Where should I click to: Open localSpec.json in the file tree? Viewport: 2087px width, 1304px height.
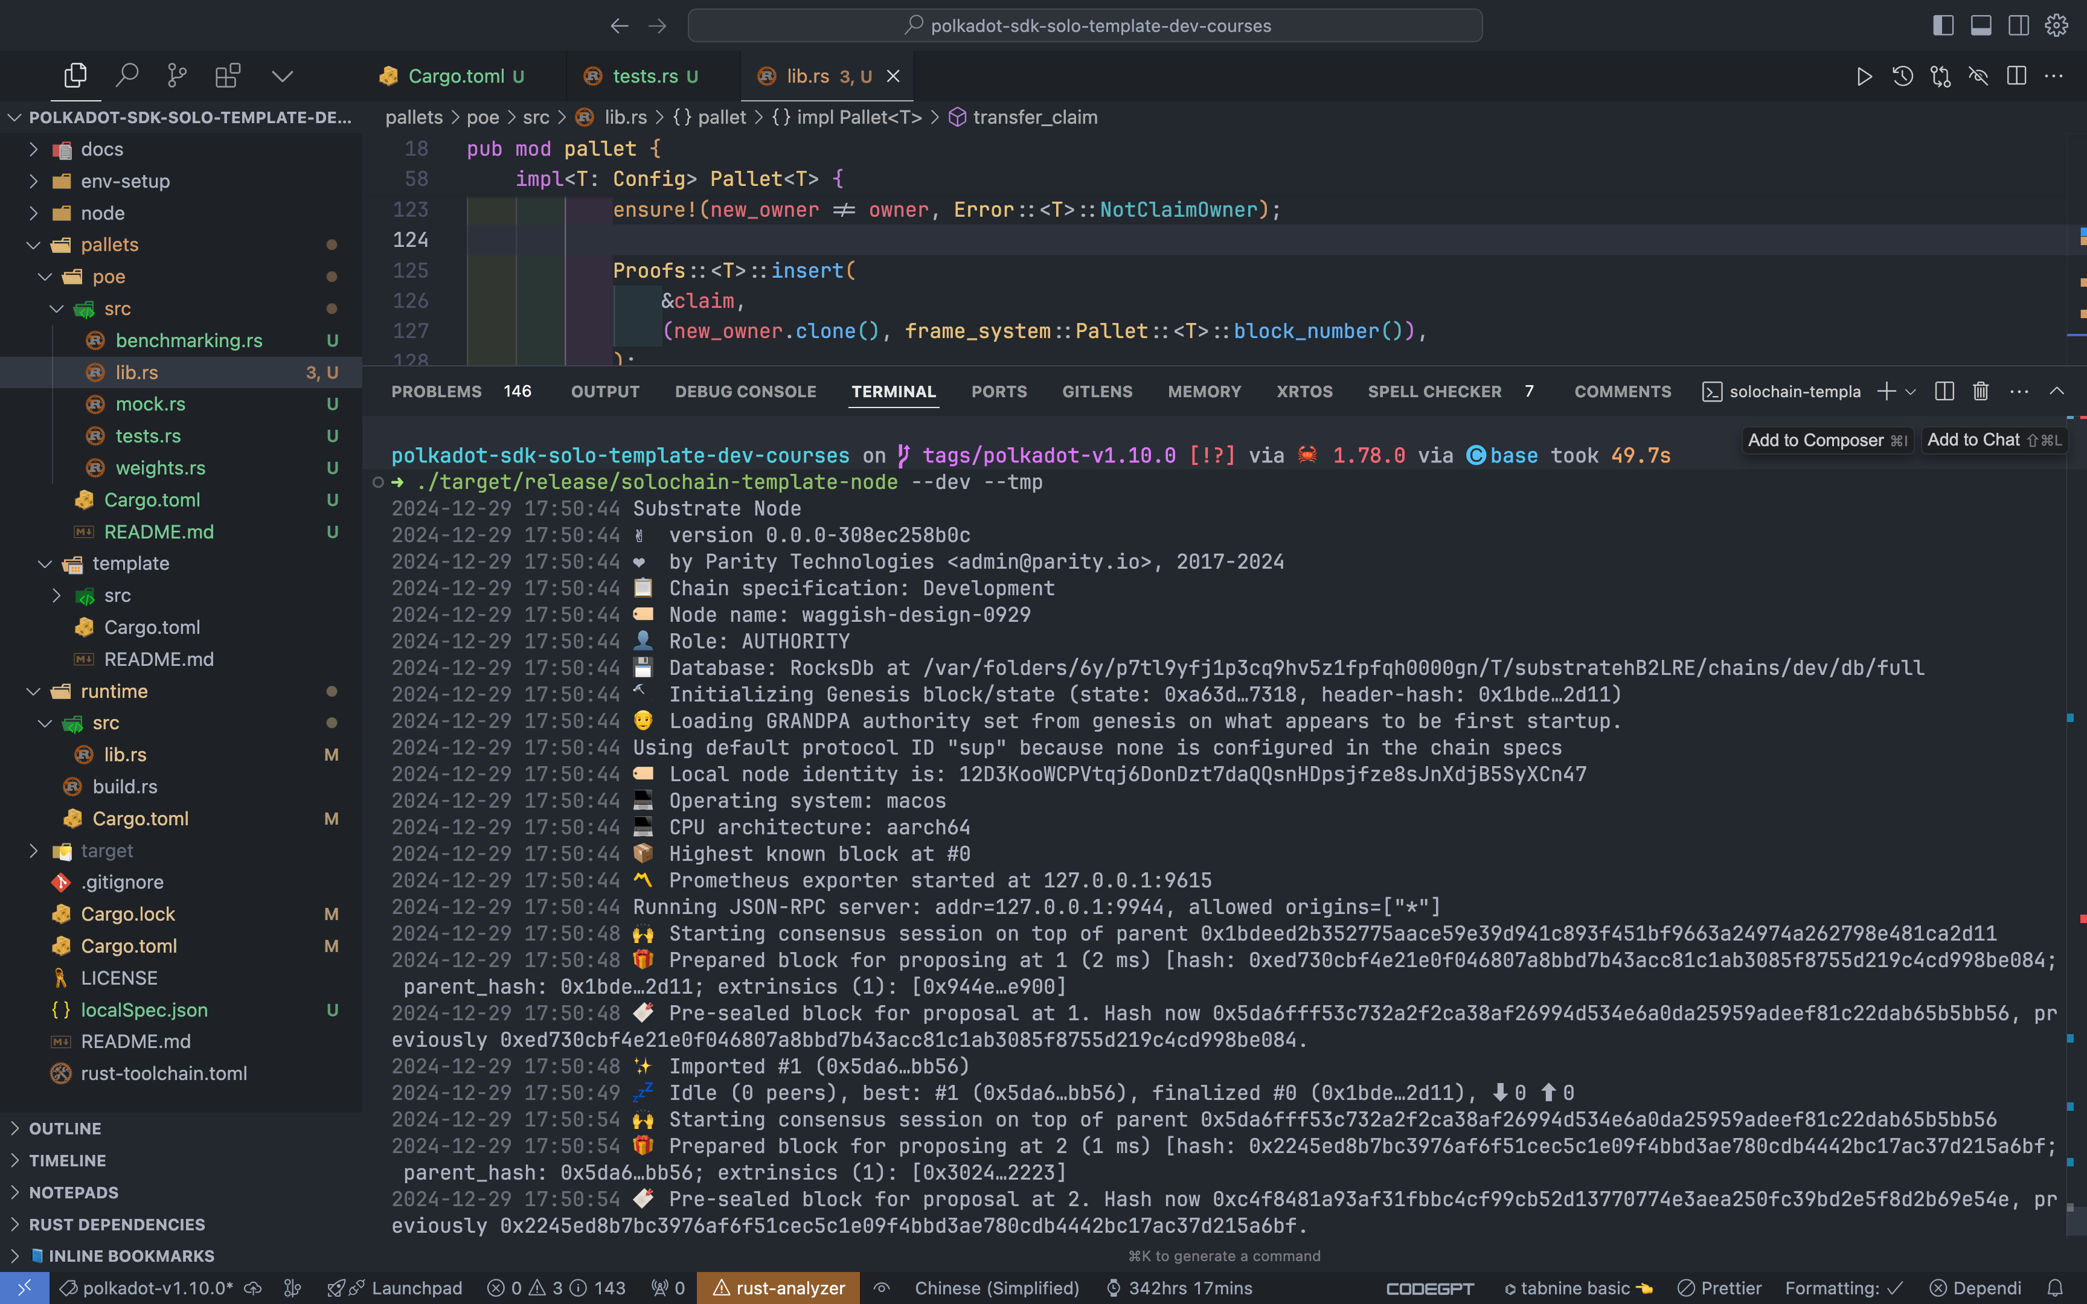pyautogui.click(x=181, y=1010)
